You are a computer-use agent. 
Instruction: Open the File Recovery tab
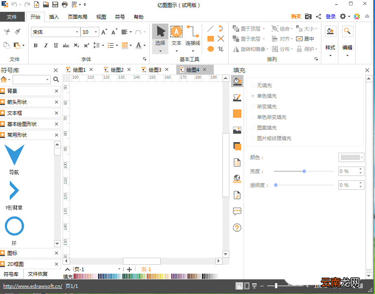coord(38,274)
